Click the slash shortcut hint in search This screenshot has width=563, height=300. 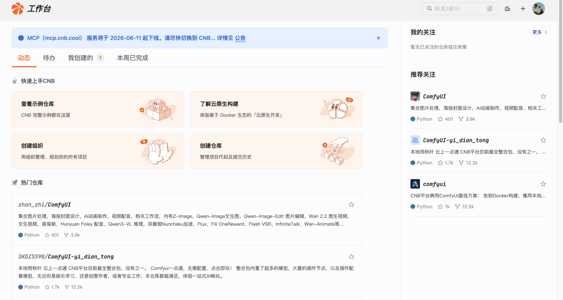(x=489, y=9)
